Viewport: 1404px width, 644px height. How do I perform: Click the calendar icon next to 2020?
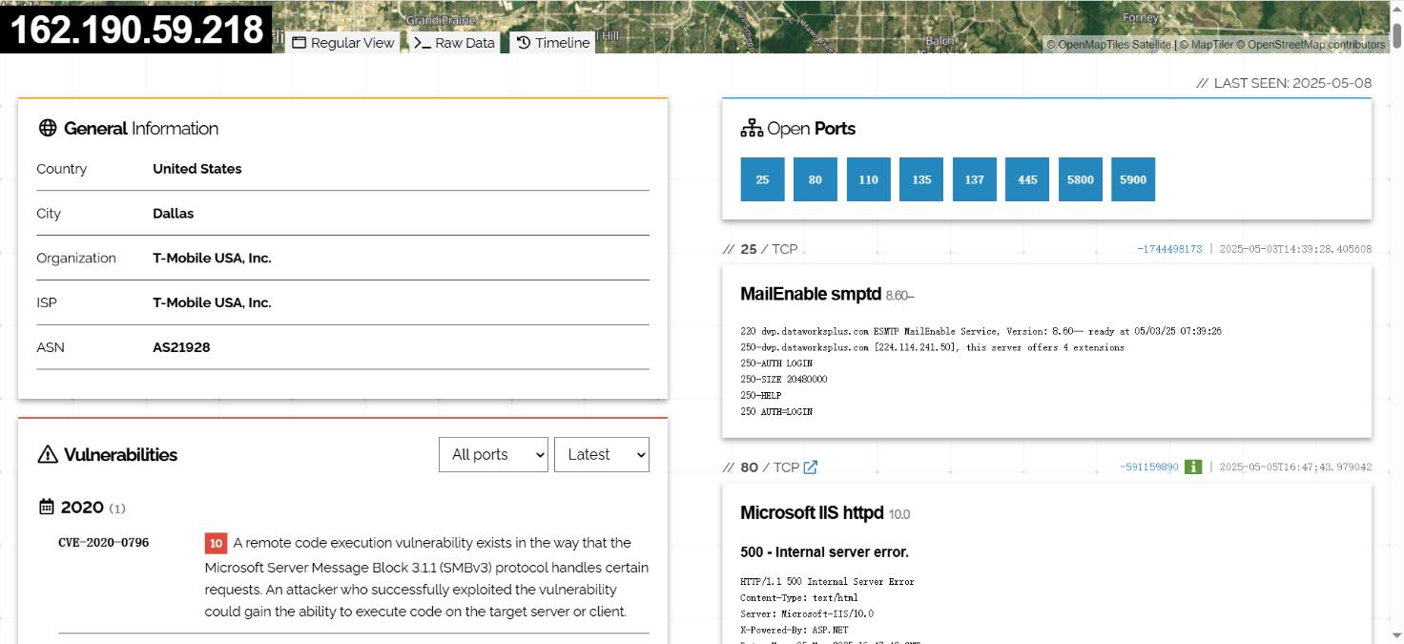pos(47,507)
